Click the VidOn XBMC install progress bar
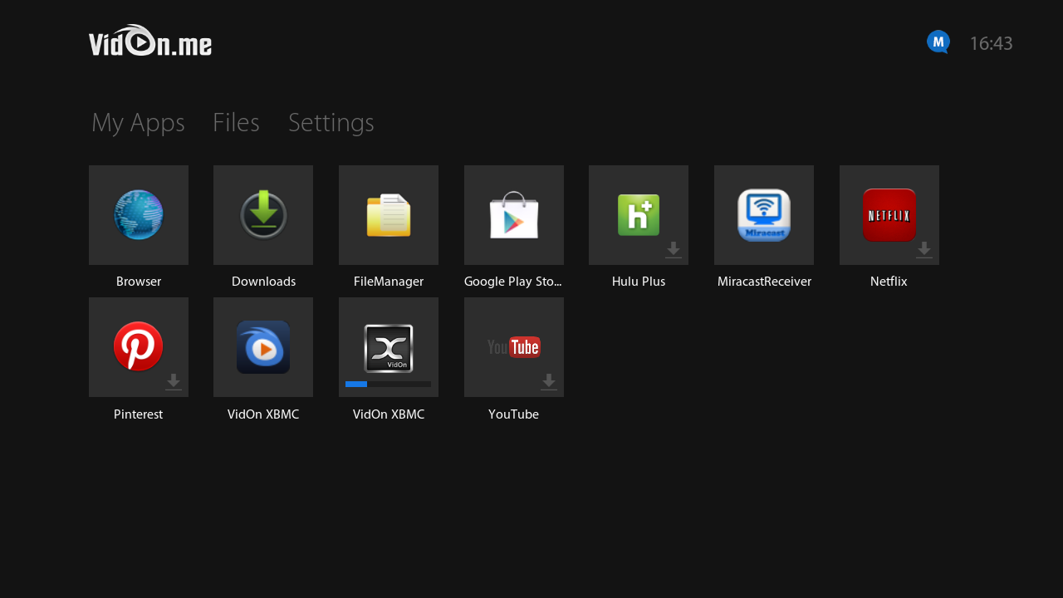This screenshot has width=1063, height=598. [388, 384]
